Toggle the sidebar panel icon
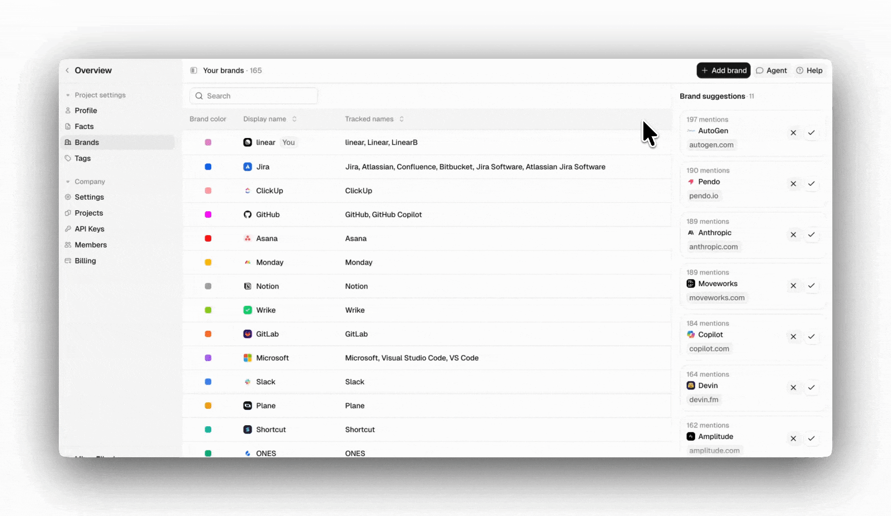Viewport: 891px width, 516px height. 194,70
